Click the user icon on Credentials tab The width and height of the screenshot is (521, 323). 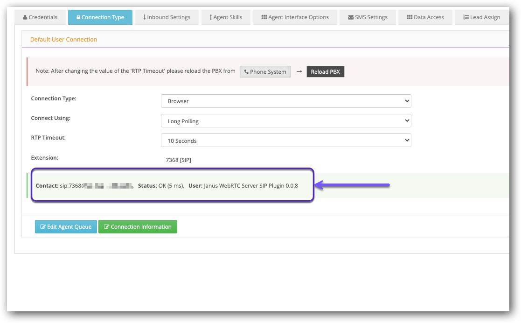click(x=25, y=17)
